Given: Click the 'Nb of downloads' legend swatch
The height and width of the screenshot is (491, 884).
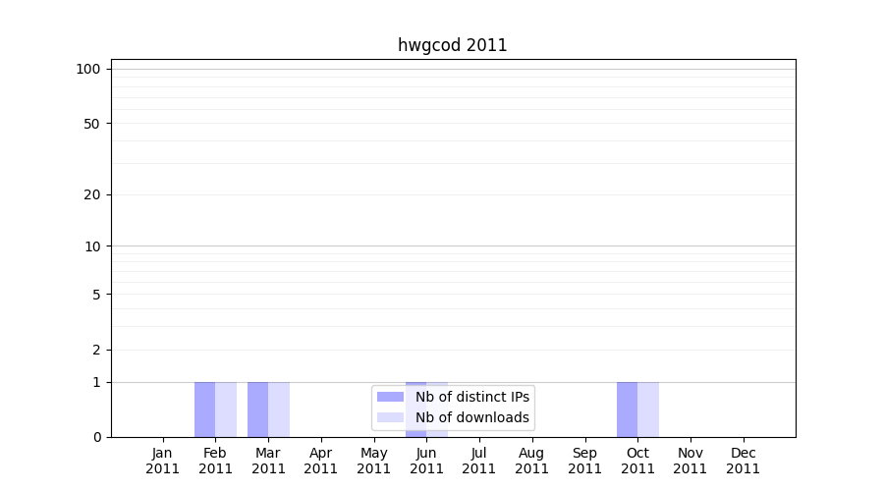Looking at the screenshot, I should point(390,417).
